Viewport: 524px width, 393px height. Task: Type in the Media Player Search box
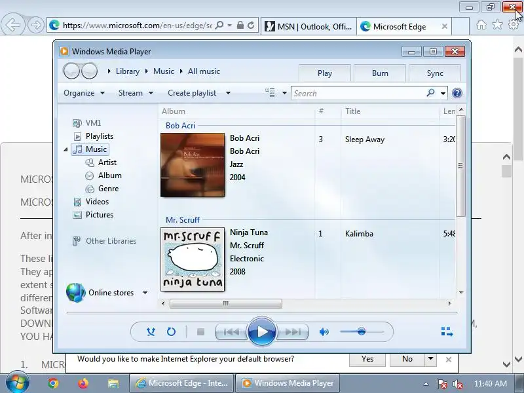pyautogui.click(x=359, y=93)
